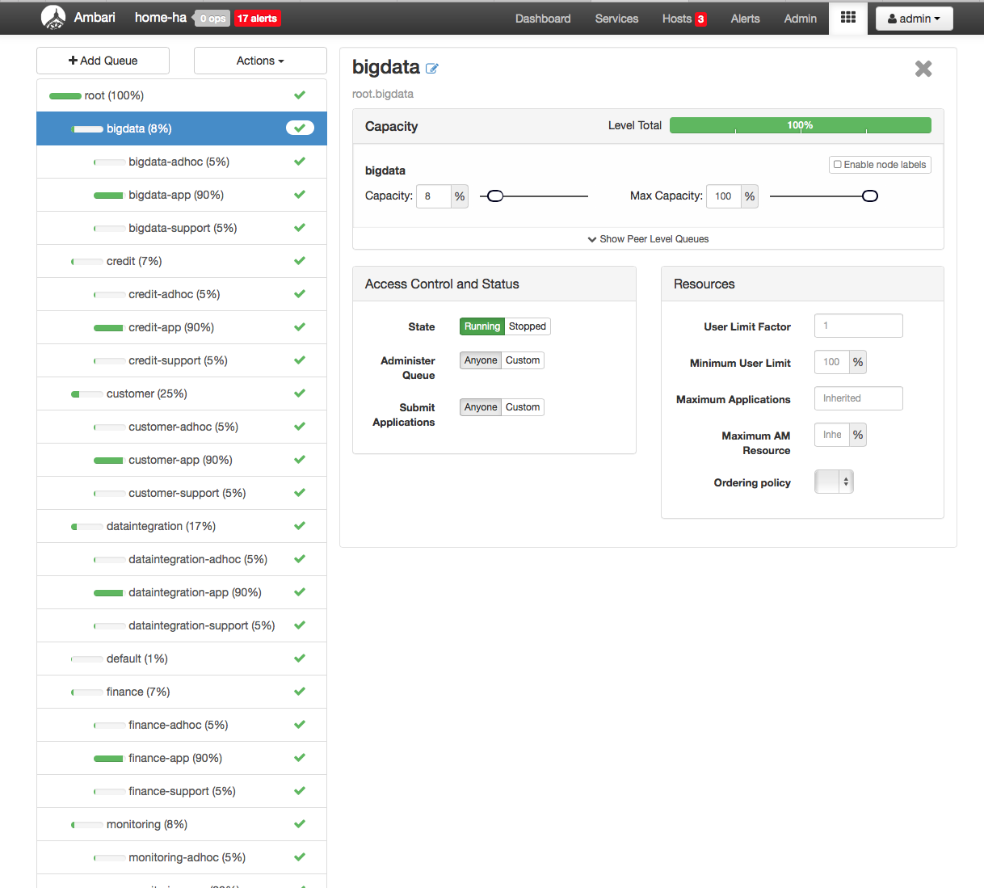Image resolution: width=984 pixels, height=888 pixels.
Task: Set queue state to Stopped
Action: (527, 326)
